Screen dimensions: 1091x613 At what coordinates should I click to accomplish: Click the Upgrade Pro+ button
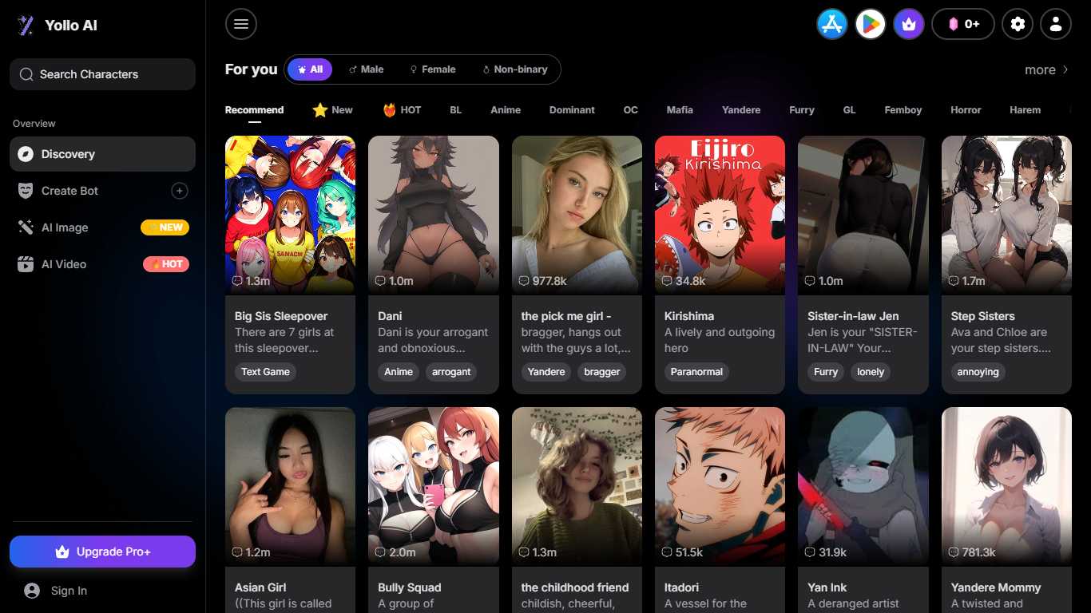[102, 552]
